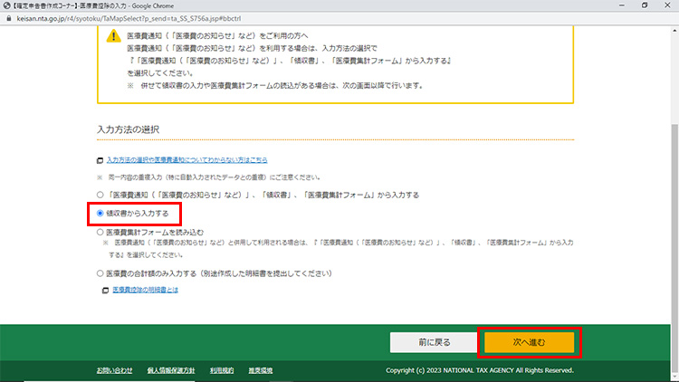
Task: Click the yellow warning triangle icon
Action: pyautogui.click(x=113, y=36)
